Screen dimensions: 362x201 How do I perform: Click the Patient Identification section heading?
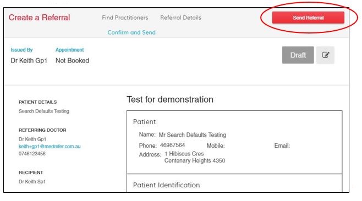[166, 185]
